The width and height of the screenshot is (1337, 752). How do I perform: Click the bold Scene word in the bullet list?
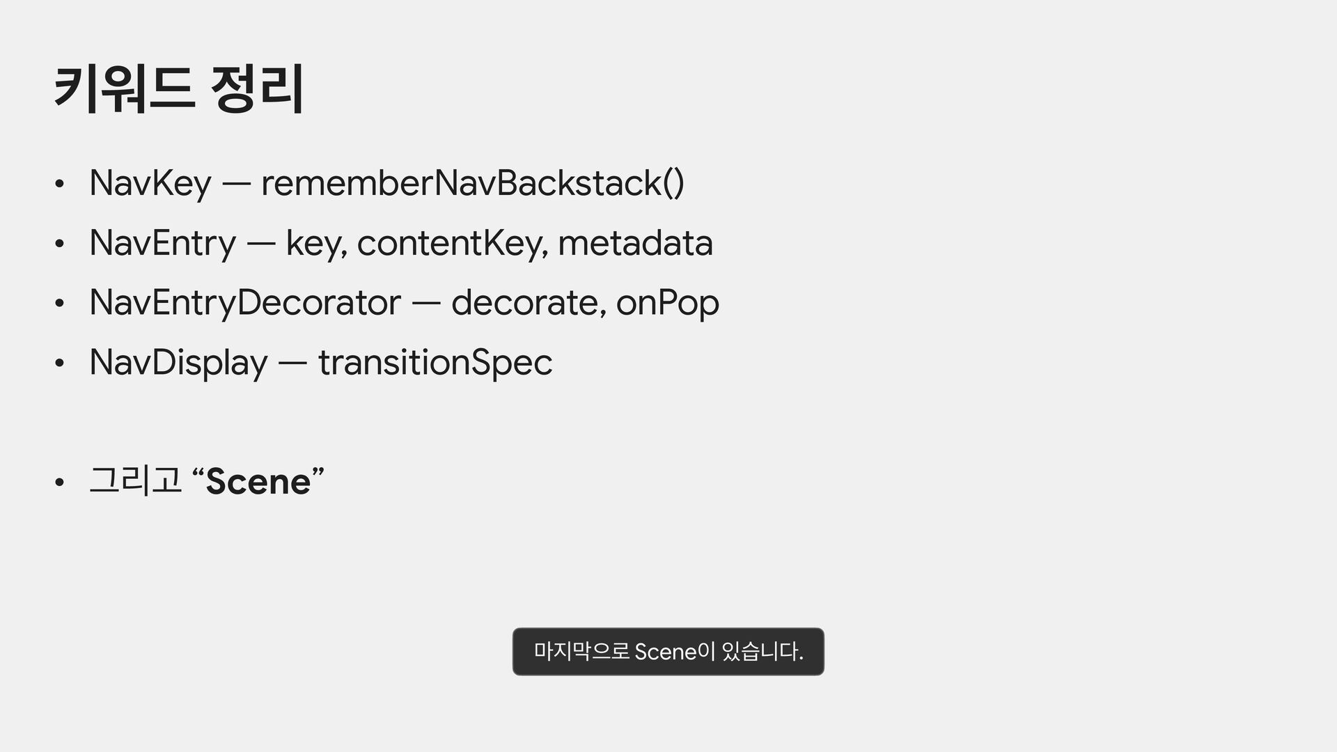[x=258, y=481]
